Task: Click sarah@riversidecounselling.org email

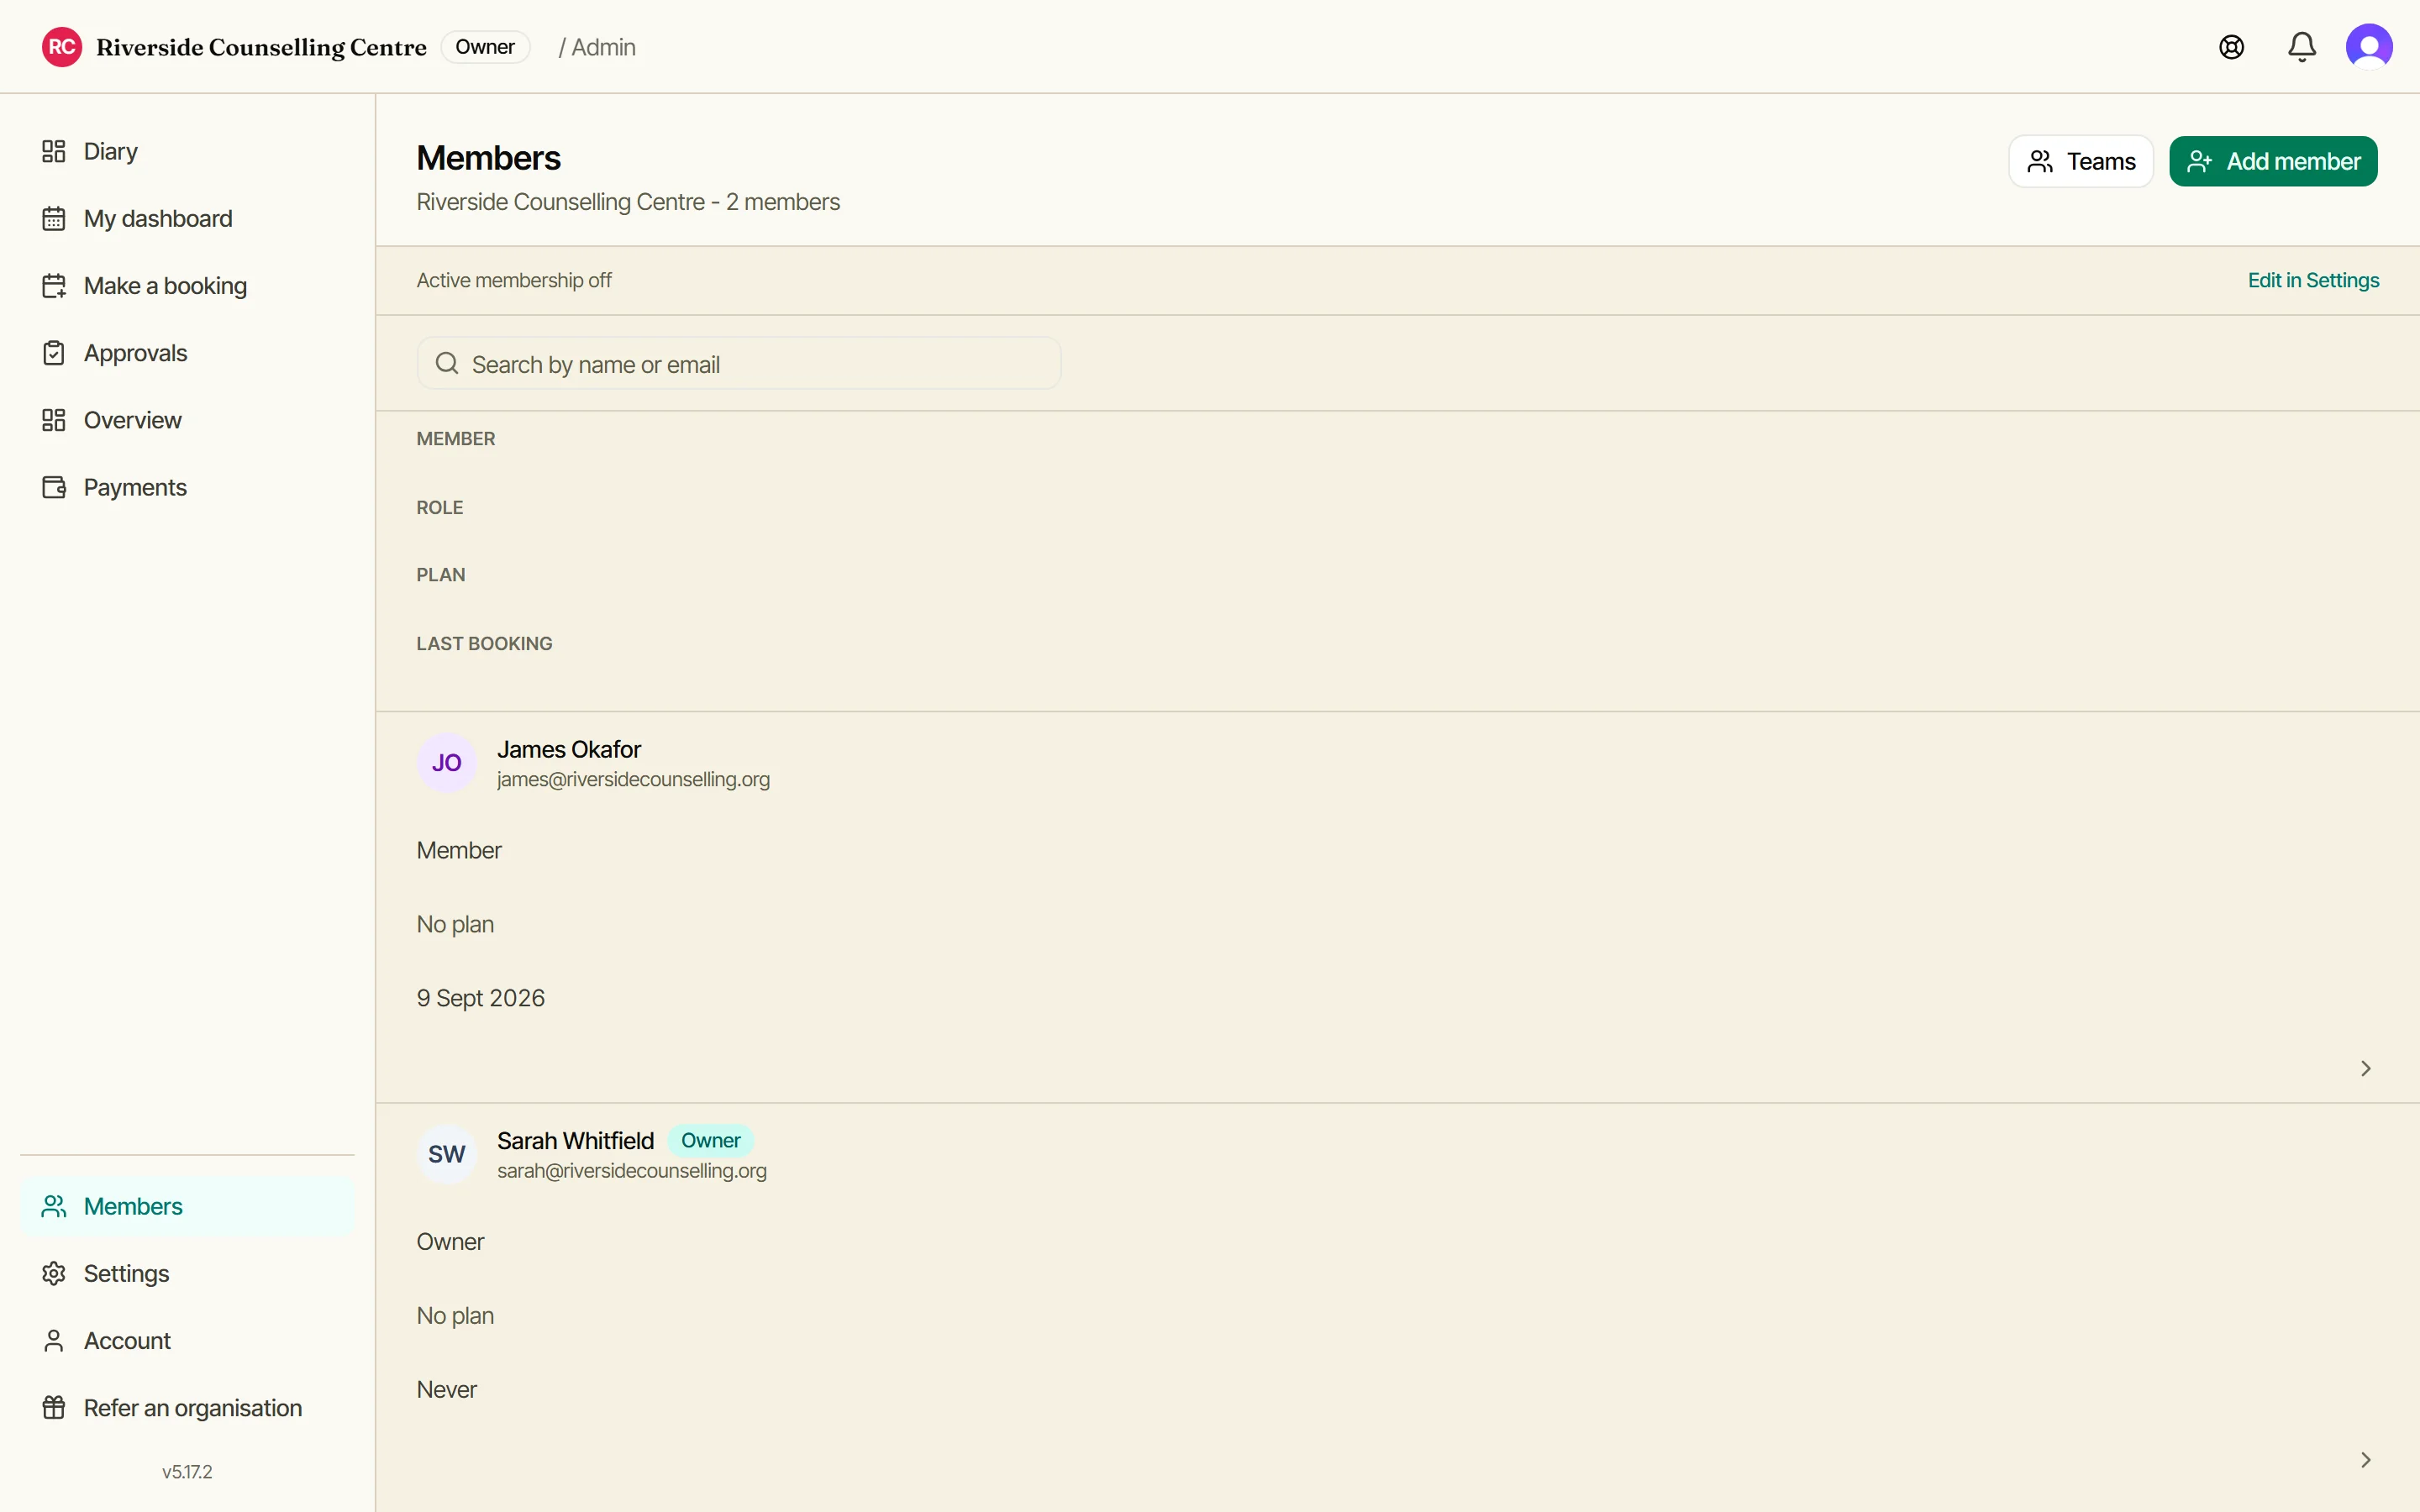Action: pyautogui.click(x=632, y=1170)
